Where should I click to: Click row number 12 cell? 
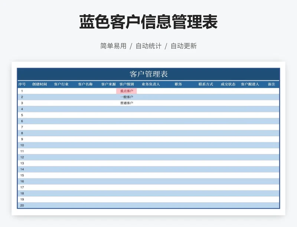[22, 157]
